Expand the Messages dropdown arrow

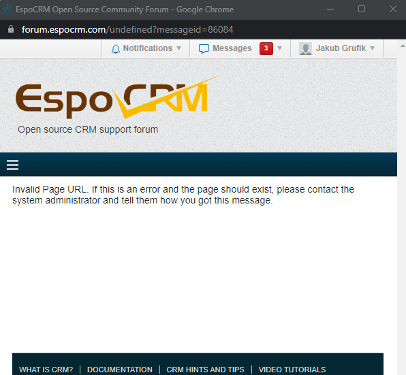[279, 48]
